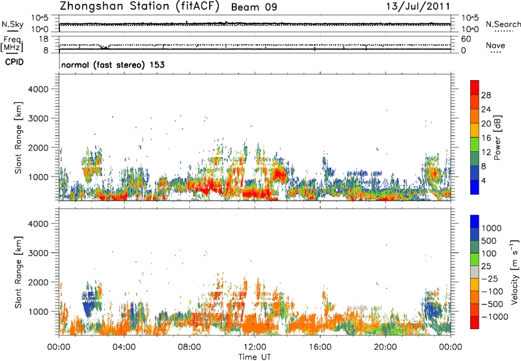Click the '04:00' time axis tick label
The height and width of the screenshot is (361, 521).
(x=124, y=347)
